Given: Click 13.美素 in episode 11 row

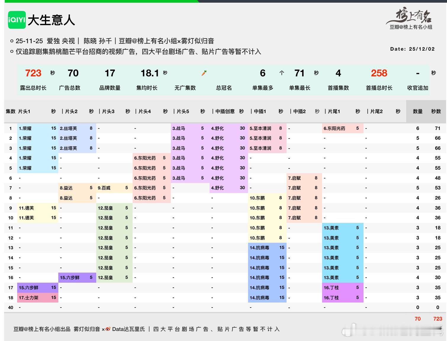Looking at the screenshot, I should 331,228.
